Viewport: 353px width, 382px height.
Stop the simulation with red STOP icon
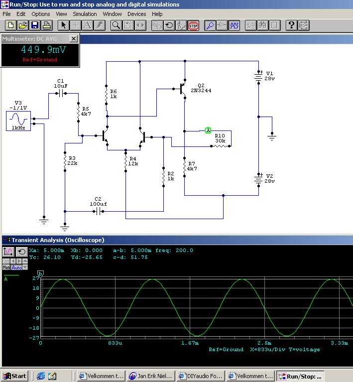(193, 25)
